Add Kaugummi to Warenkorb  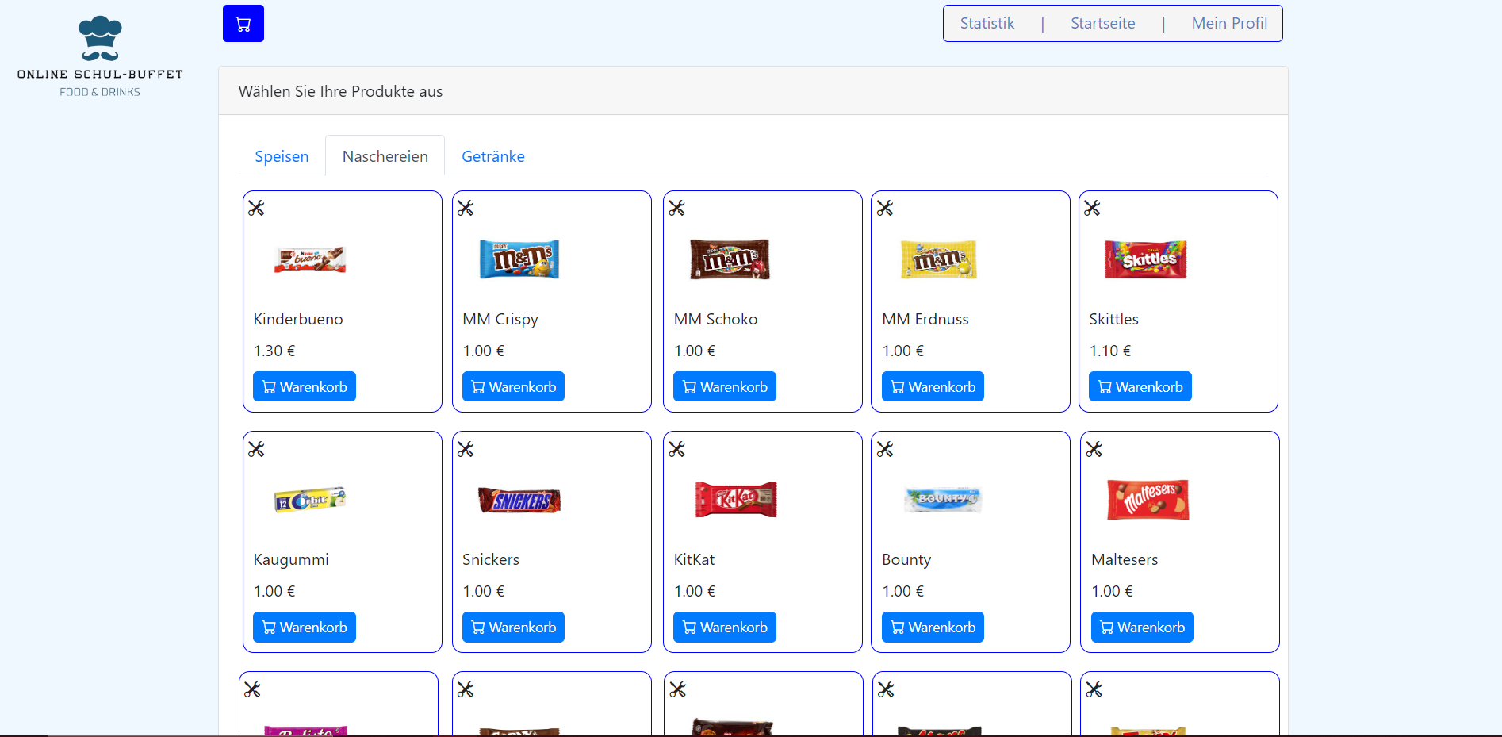[305, 628]
